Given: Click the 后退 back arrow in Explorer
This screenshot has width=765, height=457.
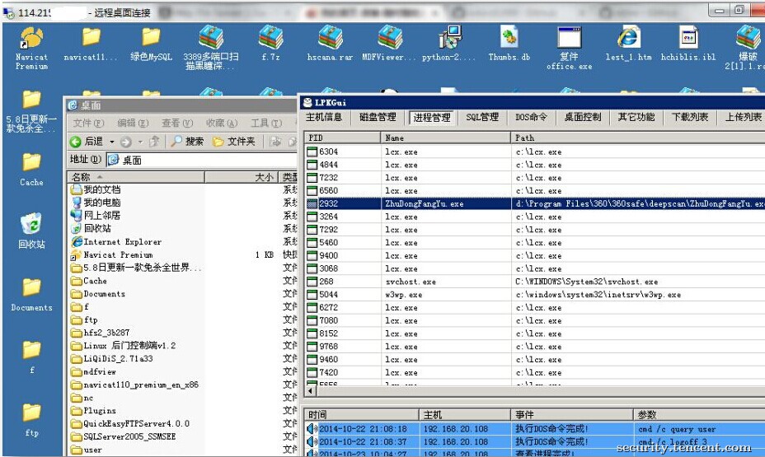Looking at the screenshot, I should click(87, 142).
